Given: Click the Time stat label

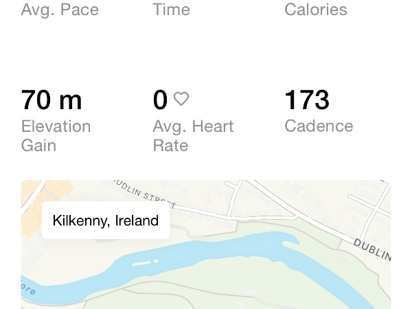Looking at the screenshot, I should (172, 10).
